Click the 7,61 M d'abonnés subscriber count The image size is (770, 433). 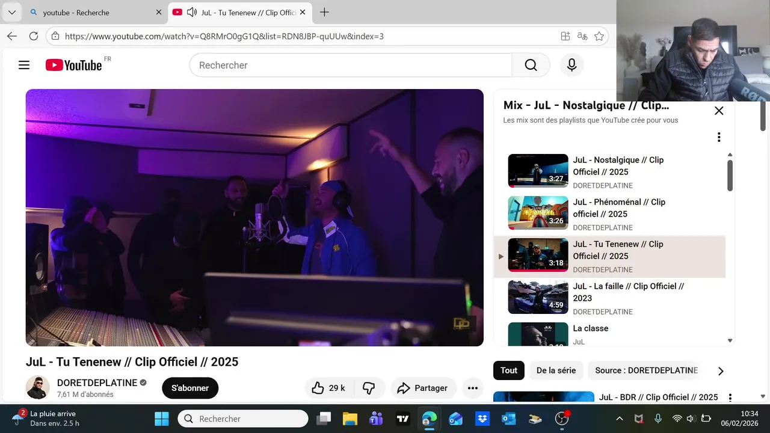click(x=85, y=395)
